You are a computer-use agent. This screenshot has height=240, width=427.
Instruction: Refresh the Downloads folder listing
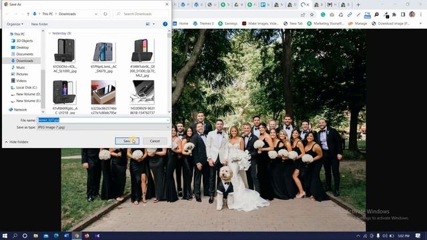pos(105,14)
